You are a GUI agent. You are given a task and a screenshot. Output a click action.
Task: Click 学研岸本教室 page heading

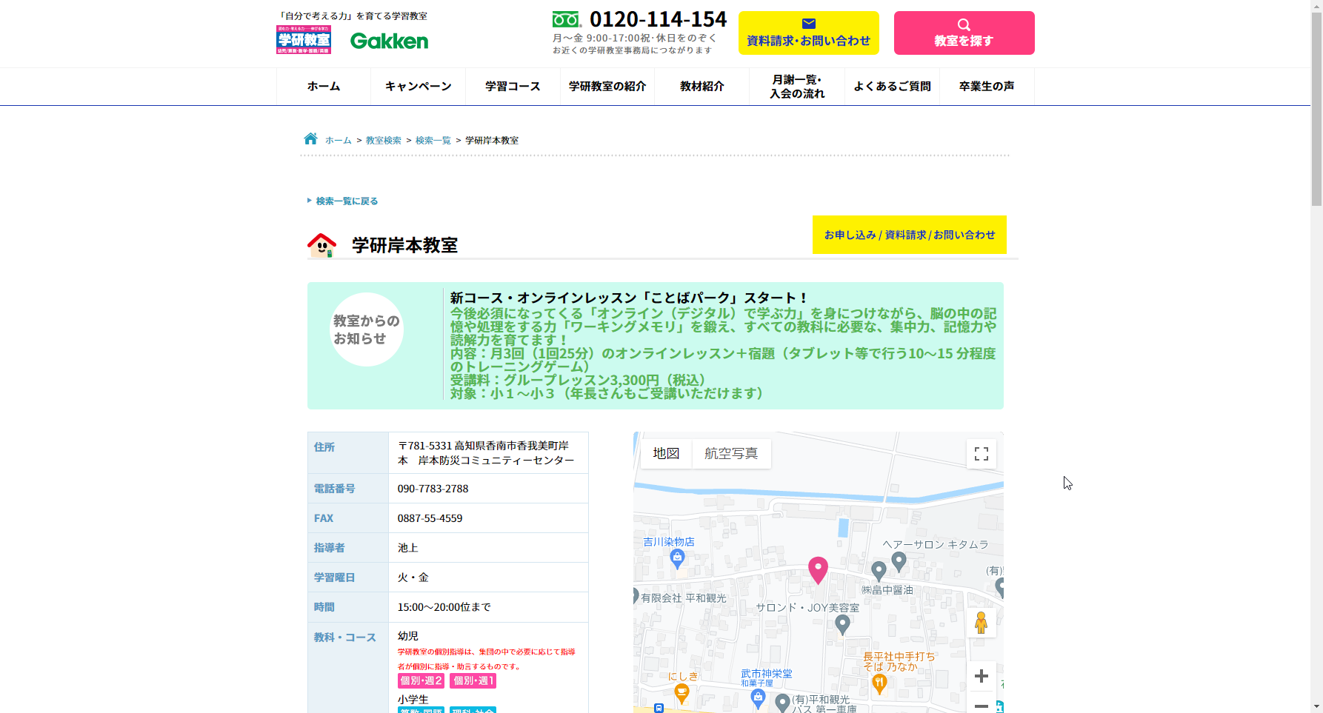[404, 246]
